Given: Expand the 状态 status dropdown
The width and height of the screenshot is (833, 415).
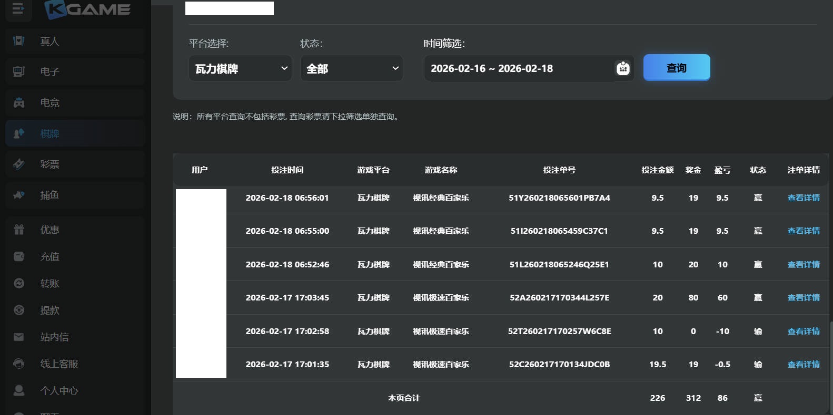Looking at the screenshot, I should [x=351, y=68].
